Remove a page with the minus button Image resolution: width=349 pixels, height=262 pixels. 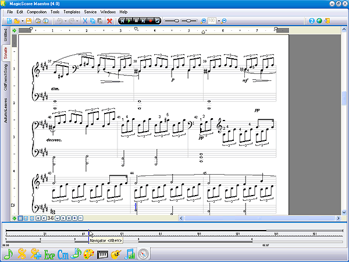[81, 218]
